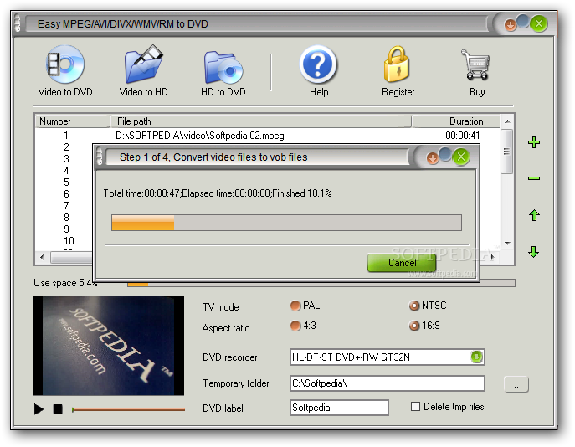Click the file list vertical scrollbar thumb
Viewport: 575px width, 447px height.
507,152
